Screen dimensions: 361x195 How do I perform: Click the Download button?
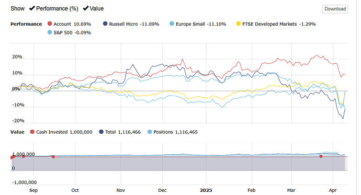pyautogui.click(x=335, y=9)
